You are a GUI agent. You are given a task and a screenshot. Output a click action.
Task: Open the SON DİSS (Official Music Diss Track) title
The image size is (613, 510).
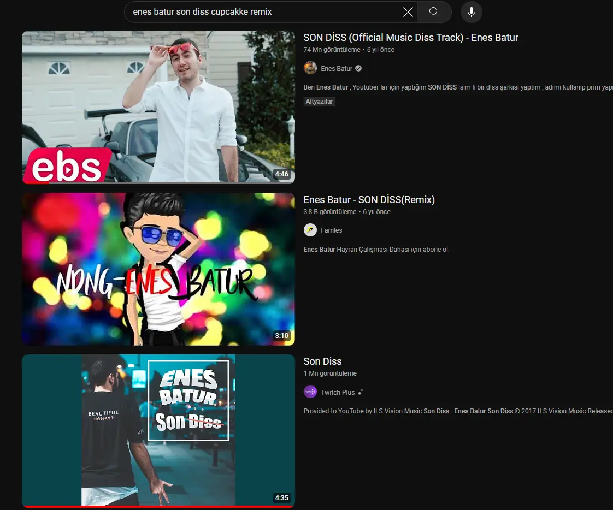(x=411, y=38)
